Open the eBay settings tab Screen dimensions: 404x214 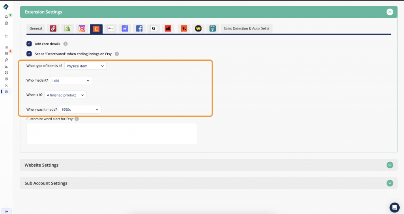click(x=110, y=29)
